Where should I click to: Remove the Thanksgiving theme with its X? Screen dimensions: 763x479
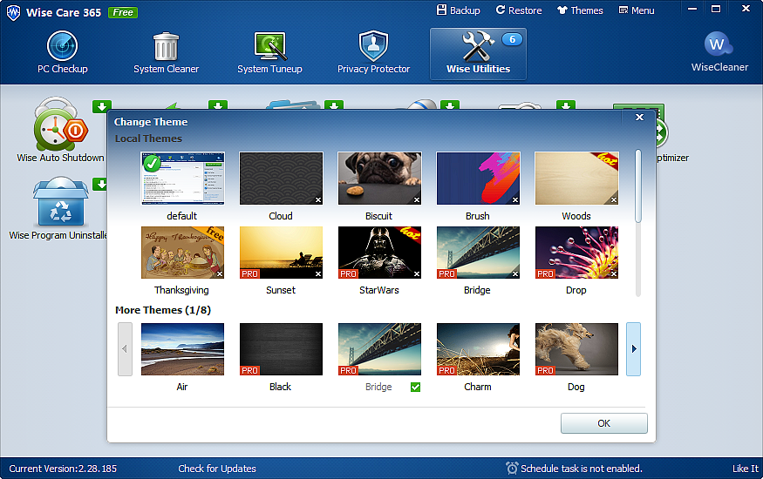coord(220,274)
